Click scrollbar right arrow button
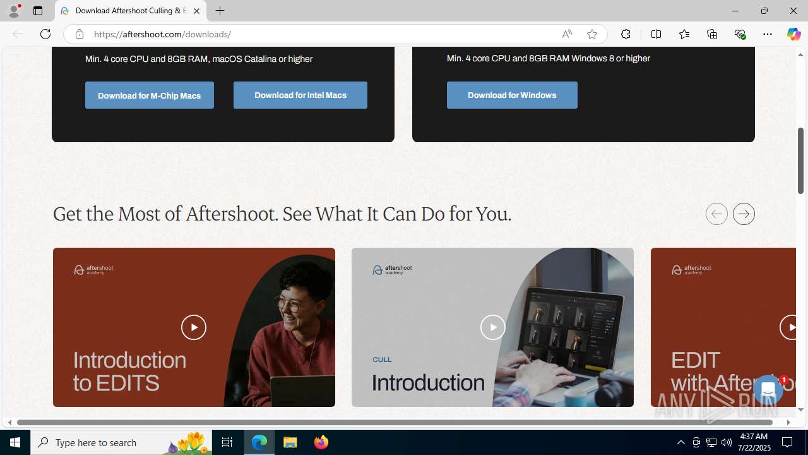This screenshot has width=808, height=455. click(788, 422)
